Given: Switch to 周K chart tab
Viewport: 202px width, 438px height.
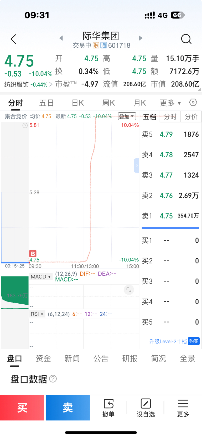Looking at the screenshot, I should tap(109, 103).
